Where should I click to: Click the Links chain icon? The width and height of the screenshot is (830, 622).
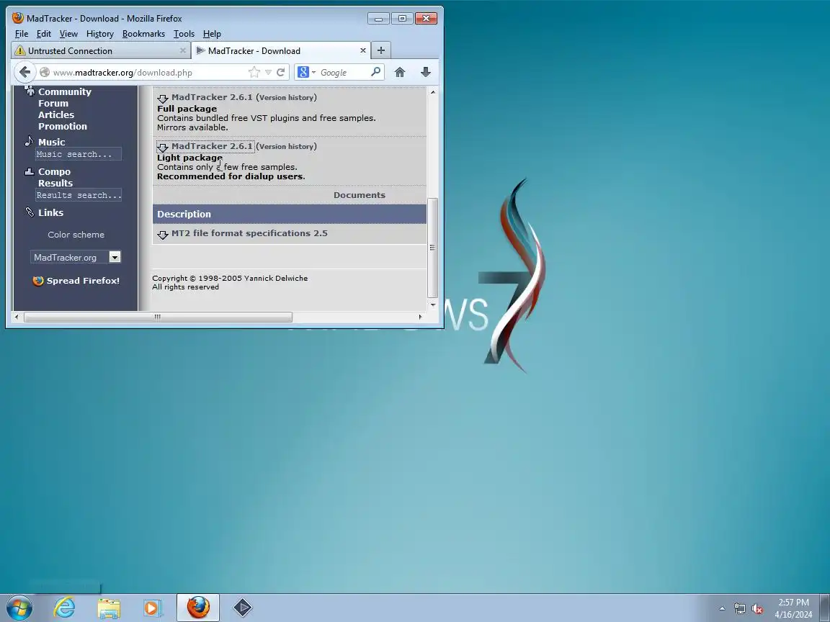coord(29,212)
